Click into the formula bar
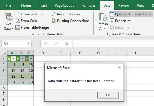 pos(113,43)
